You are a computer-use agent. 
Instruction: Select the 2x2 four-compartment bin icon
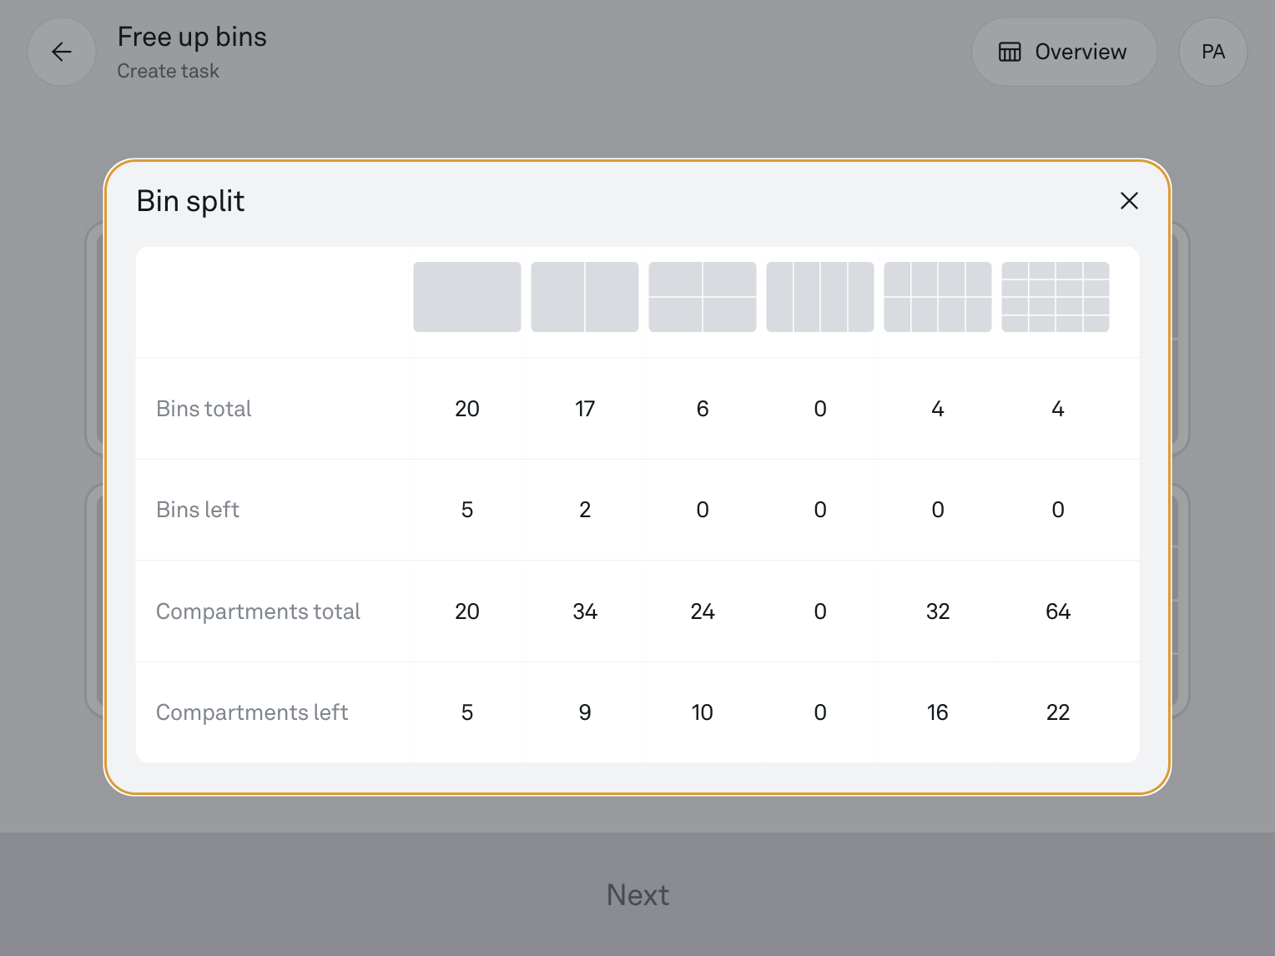coord(702,297)
